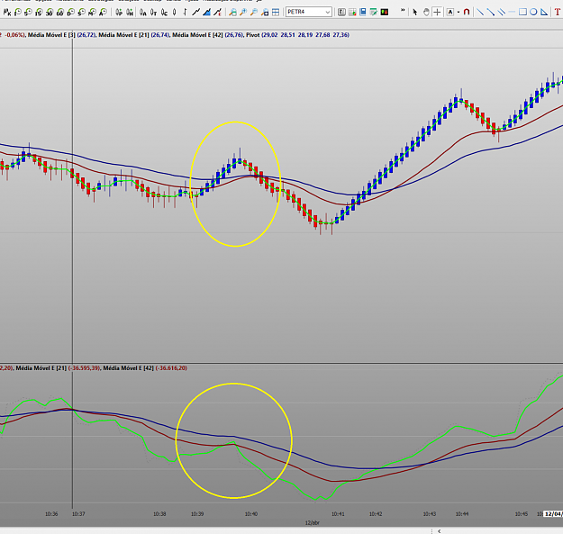Screen dimensions: 563x534
Task: Click 'Média Móvel E [21]' label in price pane
Action: pyautogui.click(x=124, y=35)
